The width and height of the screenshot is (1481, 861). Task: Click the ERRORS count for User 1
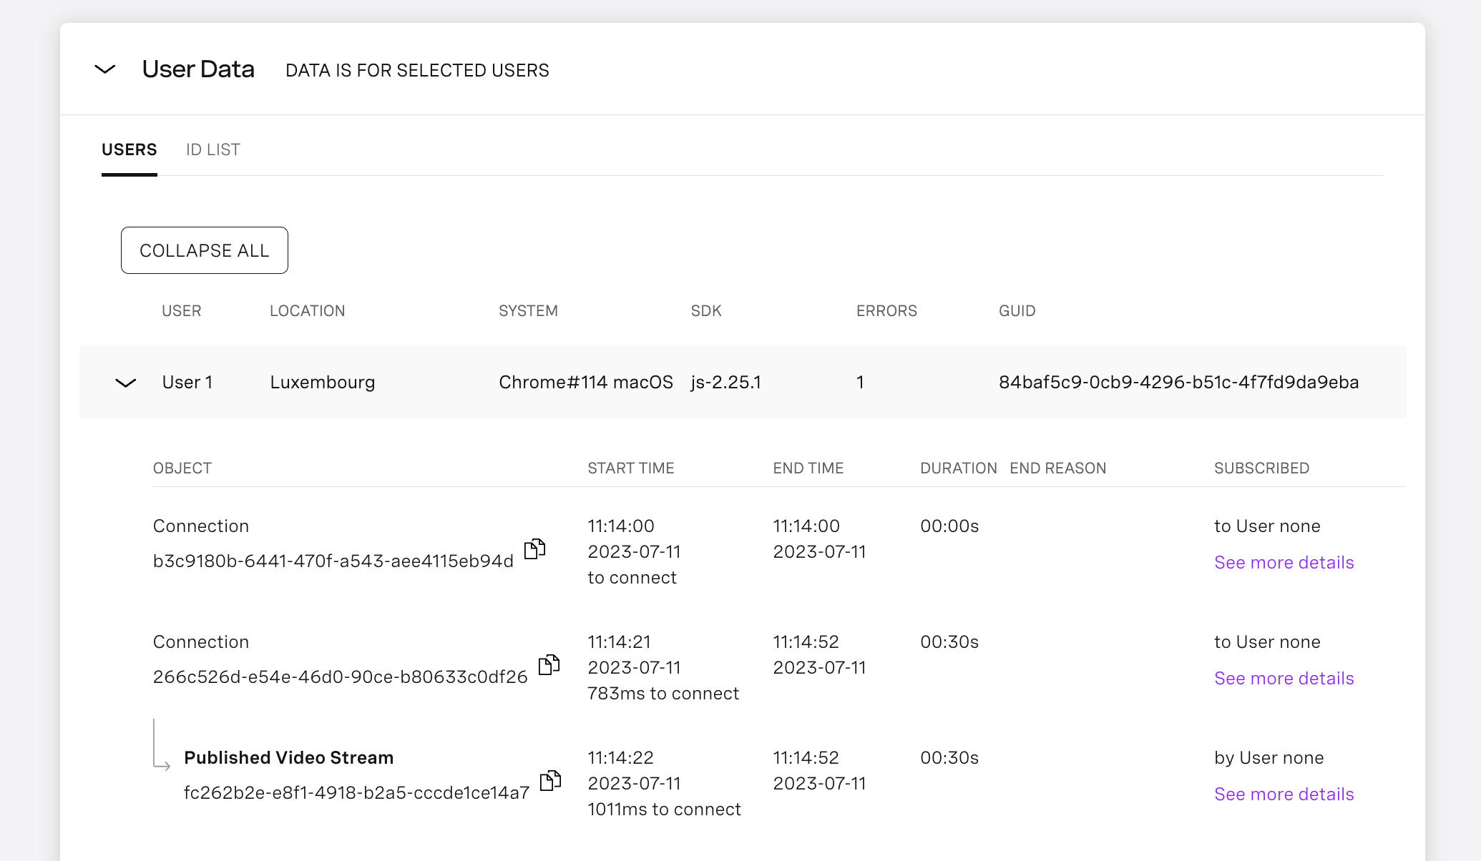pyautogui.click(x=860, y=382)
